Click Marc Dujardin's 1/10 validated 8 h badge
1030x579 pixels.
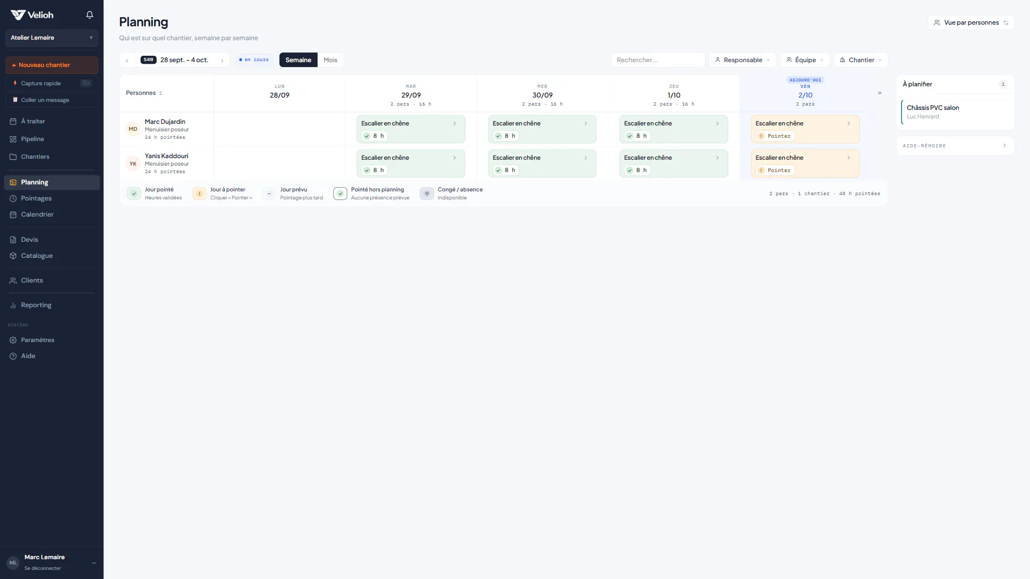tap(637, 136)
